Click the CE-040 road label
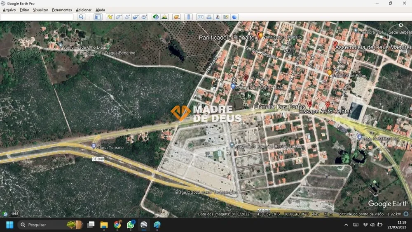Screen dimensions: 412x232 click(98, 159)
